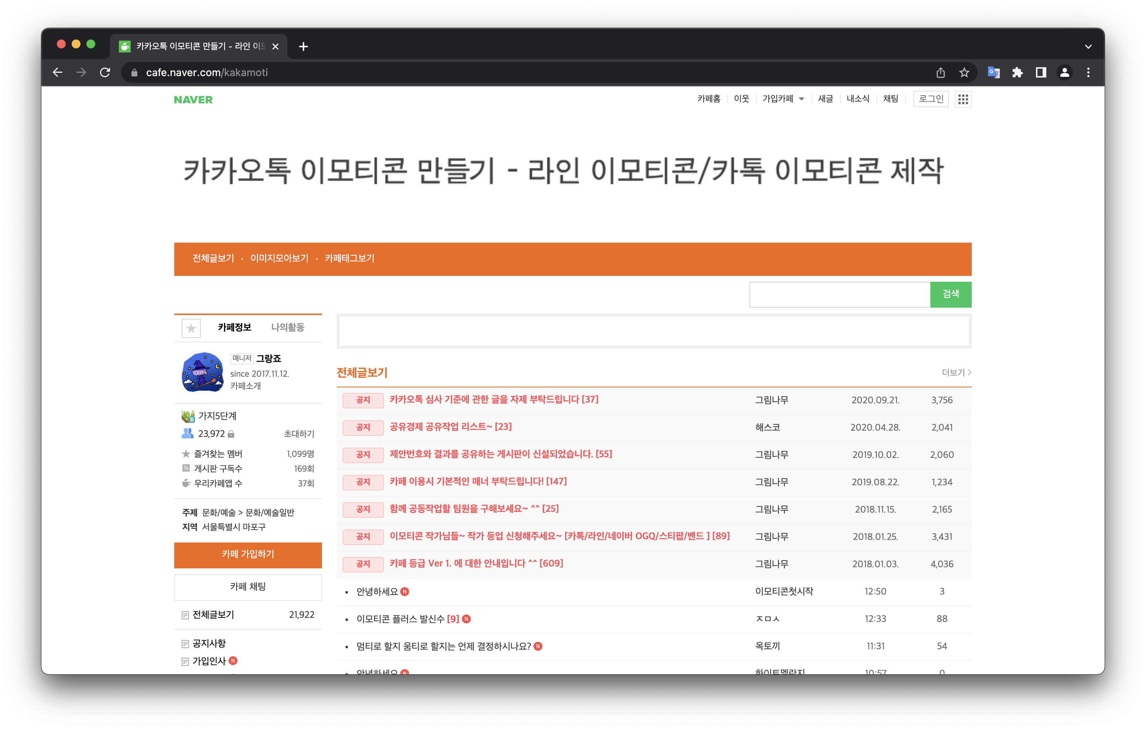Click the star icon beside 즐겨찾는 멤버
The image size is (1146, 729).
click(186, 453)
